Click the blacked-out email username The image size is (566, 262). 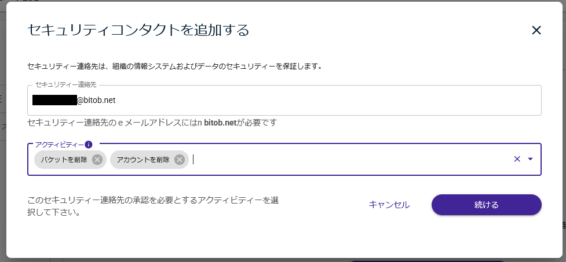[54, 100]
